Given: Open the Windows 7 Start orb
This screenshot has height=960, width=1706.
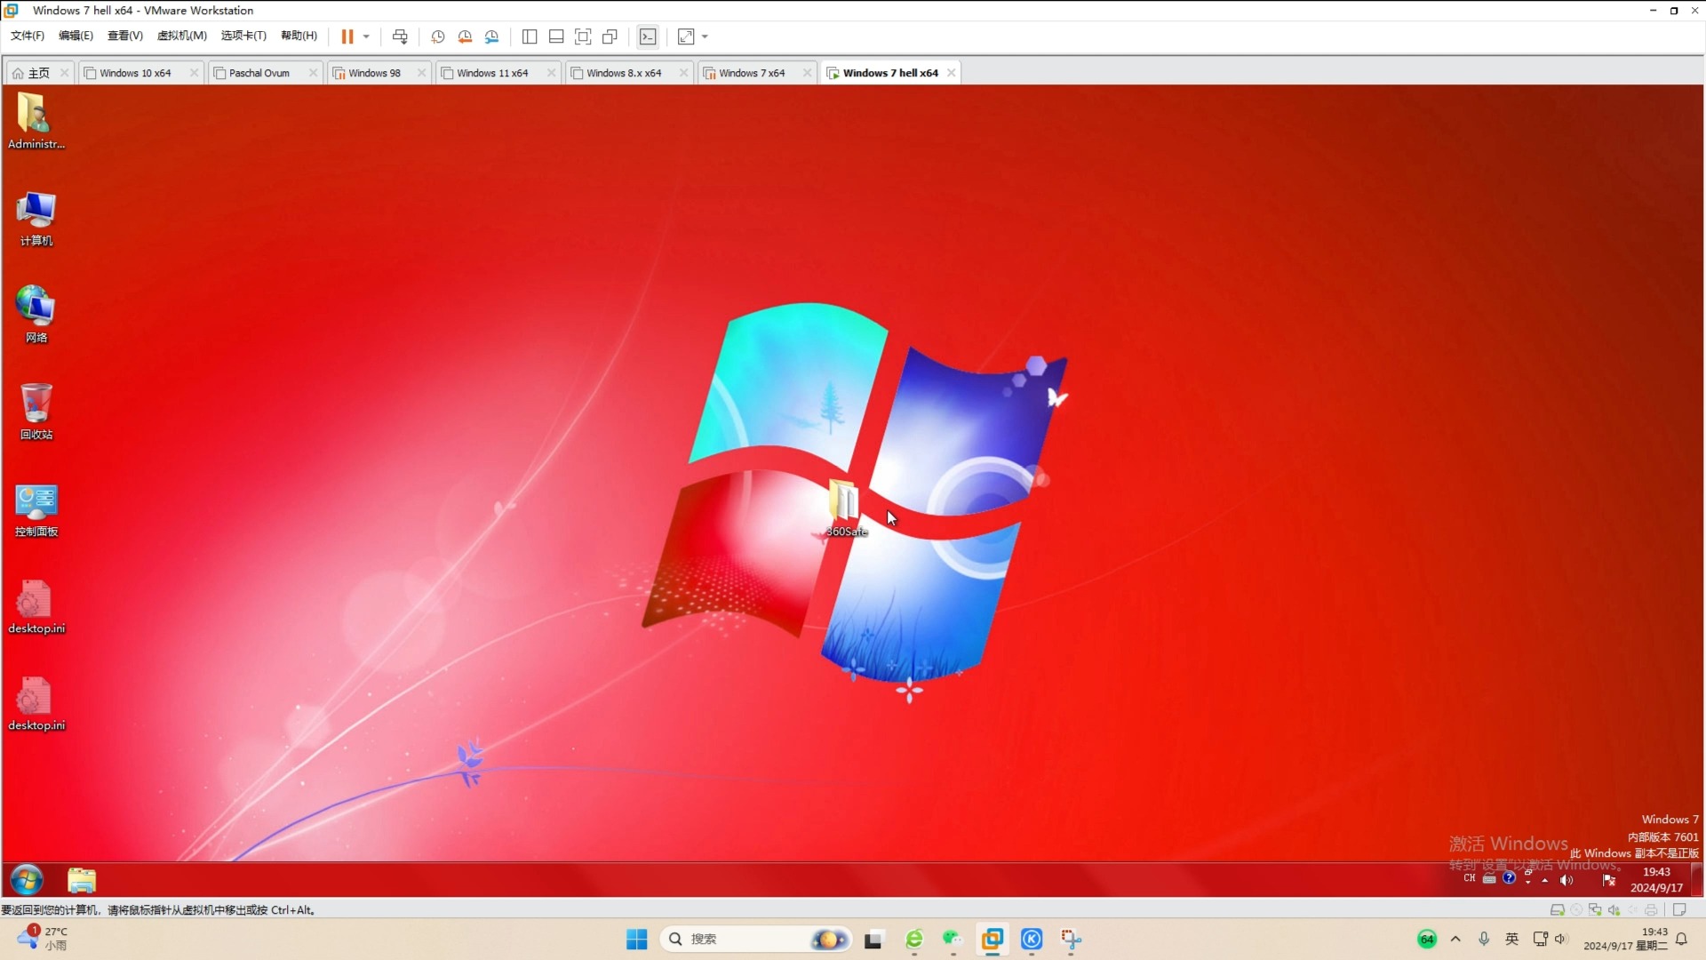Looking at the screenshot, I should pos(27,880).
